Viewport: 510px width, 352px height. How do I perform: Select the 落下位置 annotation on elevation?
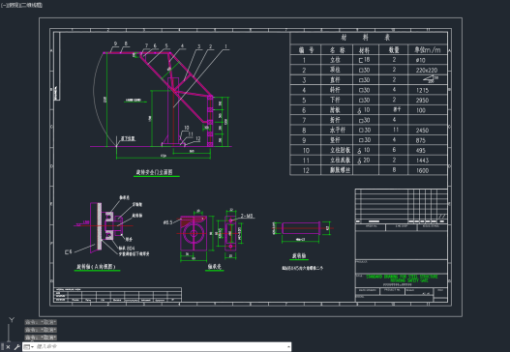tap(128, 139)
